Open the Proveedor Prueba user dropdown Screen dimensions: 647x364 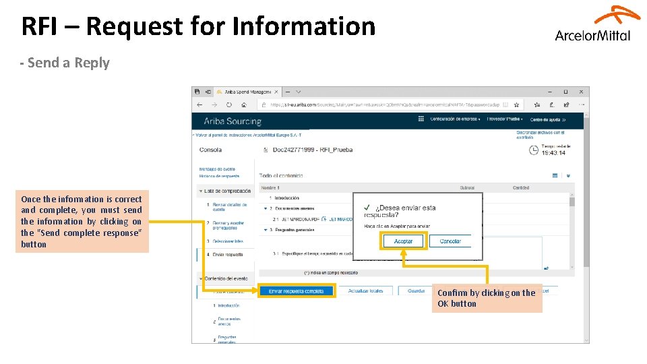point(505,119)
